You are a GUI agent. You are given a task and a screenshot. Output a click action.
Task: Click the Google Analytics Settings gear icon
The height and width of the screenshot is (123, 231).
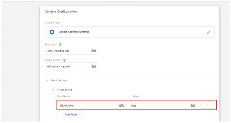(x=52, y=32)
